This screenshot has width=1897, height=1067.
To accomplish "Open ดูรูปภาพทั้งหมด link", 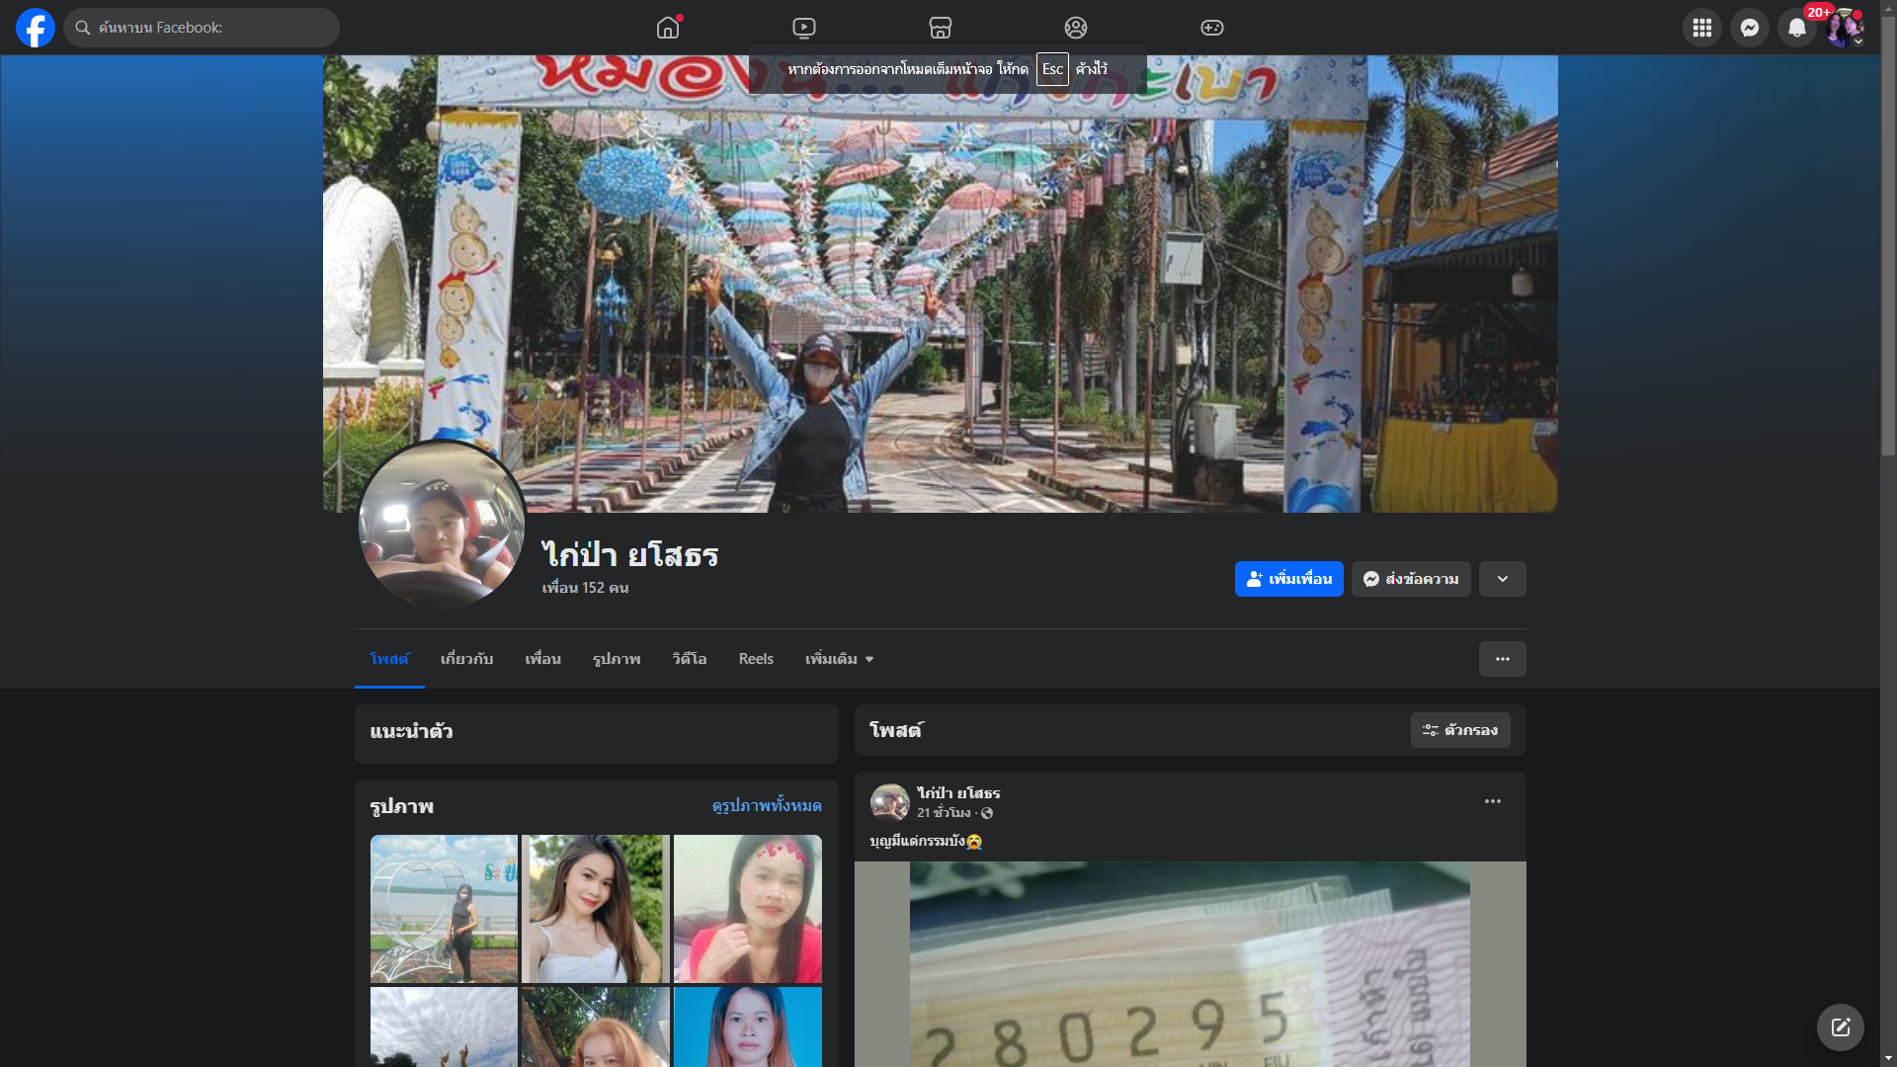I will [x=766, y=806].
